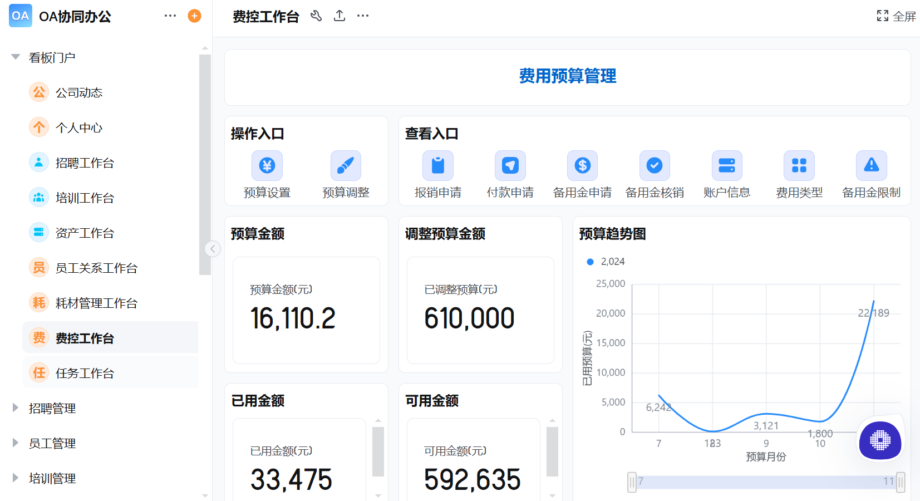Click the plus button next to OA协同办公
The image size is (920, 501).
tap(194, 16)
